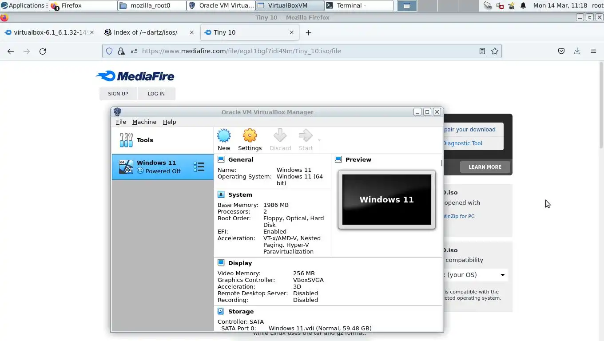Open VM Settings gear icon
Image resolution: width=604 pixels, height=341 pixels.
pyautogui.click(x=250, y=135)
